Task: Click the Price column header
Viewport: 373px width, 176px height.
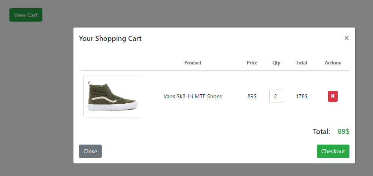Action: 252,63
